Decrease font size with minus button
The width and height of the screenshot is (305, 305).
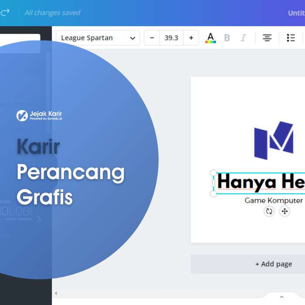click(152, 38)
